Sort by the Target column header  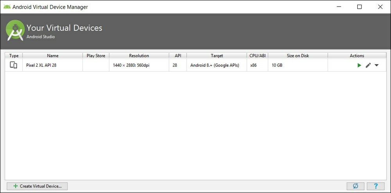point(217,56)
